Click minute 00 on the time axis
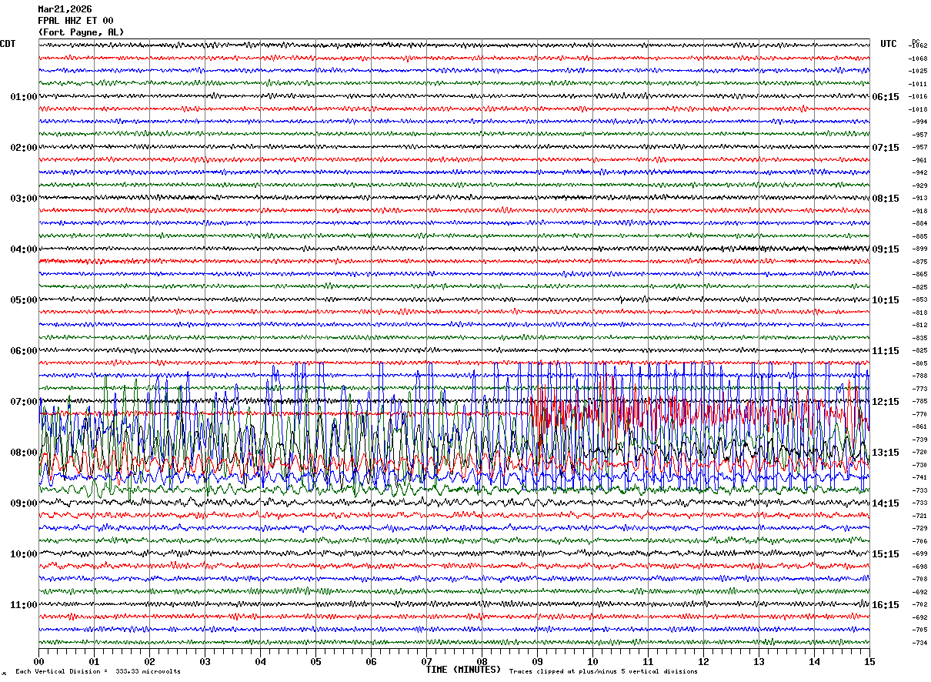Image resolution: width=931 pixels, height=682 pixels. pos(38,662)
